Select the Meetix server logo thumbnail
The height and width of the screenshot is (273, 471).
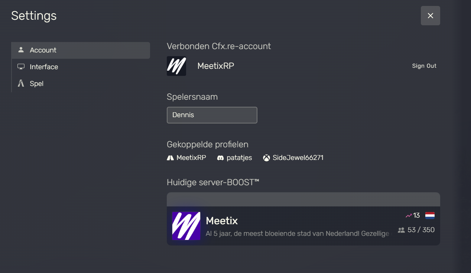coord(186,226)
